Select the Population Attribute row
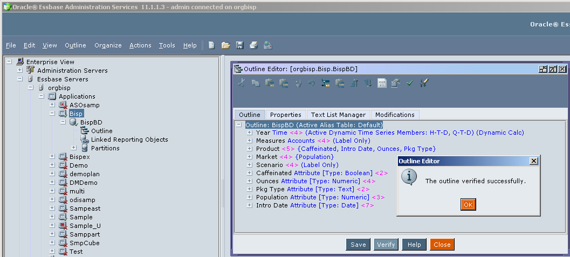The height and width of the screenshot is (257, 570). pyautogui.click(x=320, y=197)
